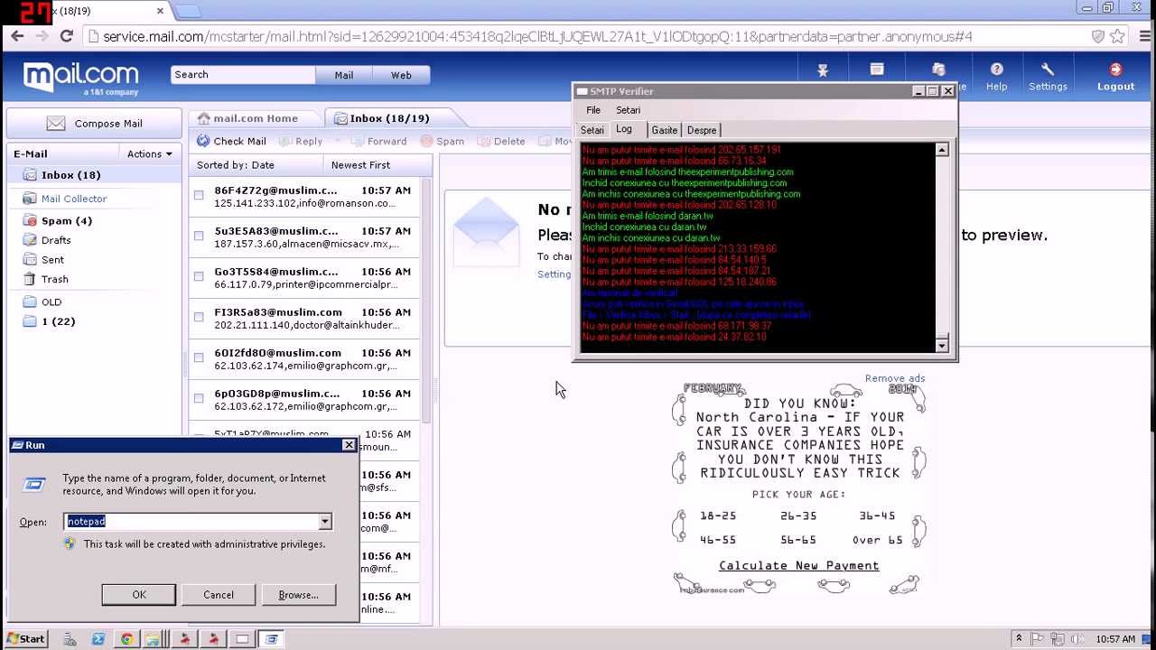This screenshot has width=1156, height=650.
Task: Click the Delete toolbar icon
Action: point(484,141)
